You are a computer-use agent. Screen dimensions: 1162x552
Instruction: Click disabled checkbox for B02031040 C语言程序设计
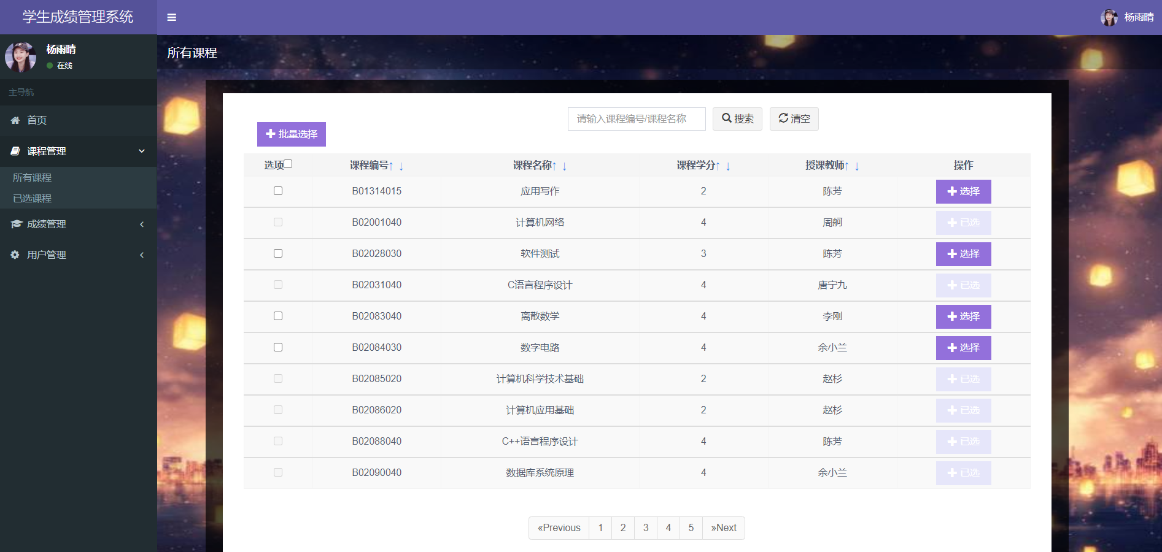pos(278,285)
